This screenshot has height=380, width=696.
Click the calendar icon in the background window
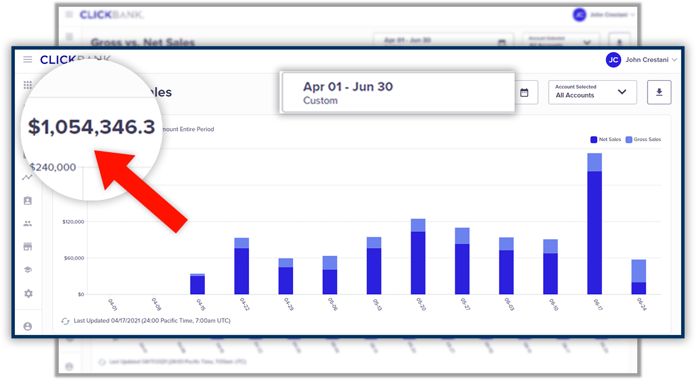click(502, 42)
